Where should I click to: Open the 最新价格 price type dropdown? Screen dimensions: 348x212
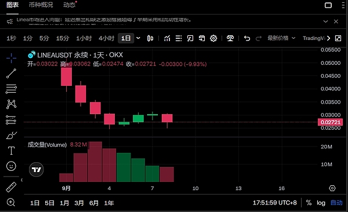click(x=281, y=38)
